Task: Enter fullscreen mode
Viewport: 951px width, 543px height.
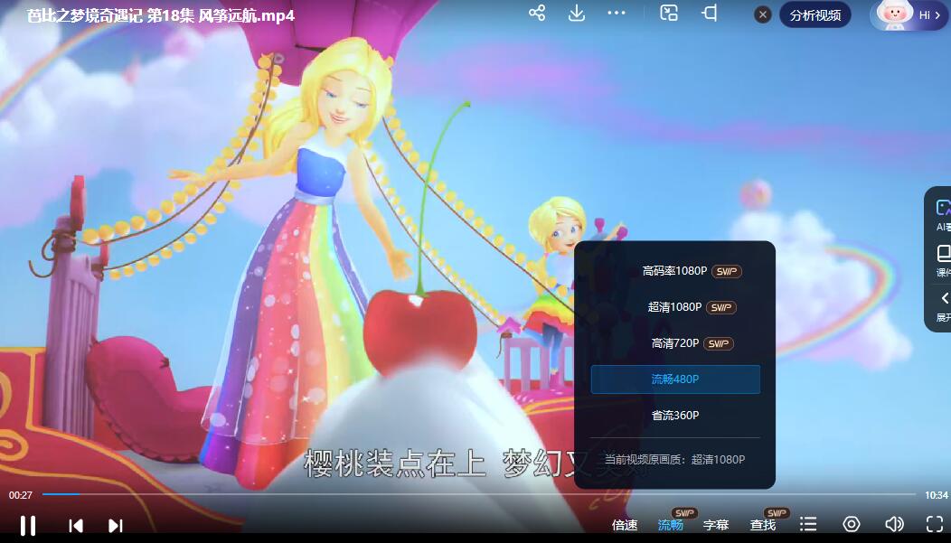Action: coord(935,524)
